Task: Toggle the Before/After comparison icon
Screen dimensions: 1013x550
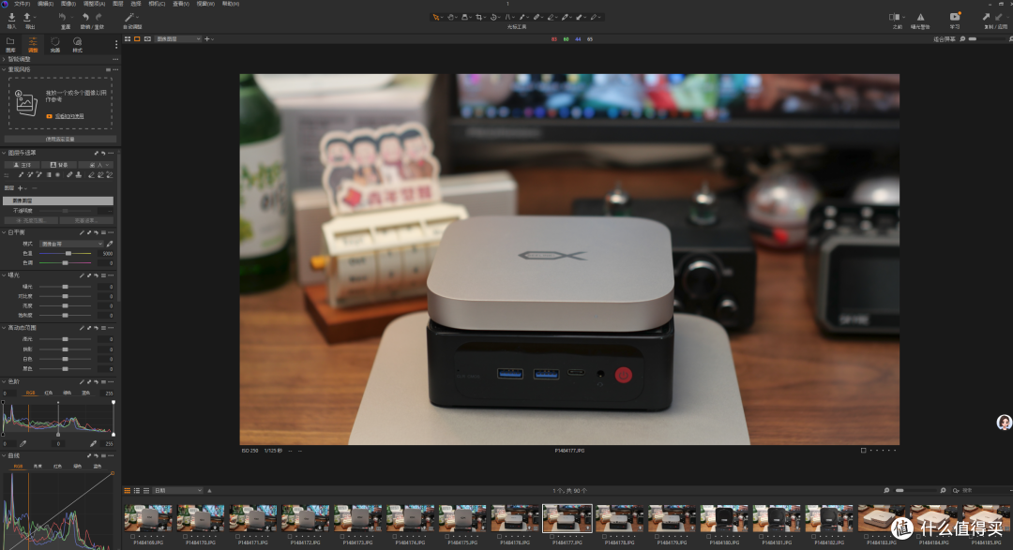Action: [x=894, y=18]
